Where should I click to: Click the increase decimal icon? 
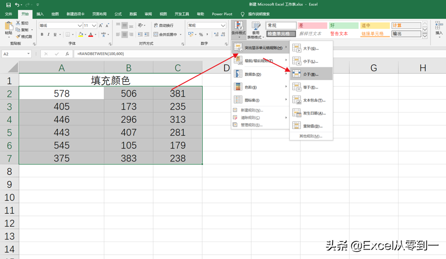coord(217,34)
